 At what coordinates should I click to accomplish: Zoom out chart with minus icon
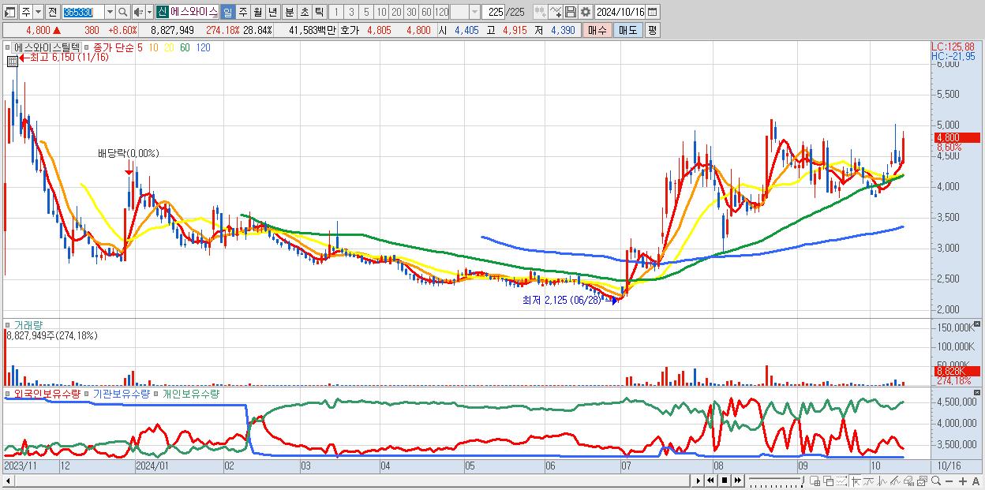[x=949, y=481]
